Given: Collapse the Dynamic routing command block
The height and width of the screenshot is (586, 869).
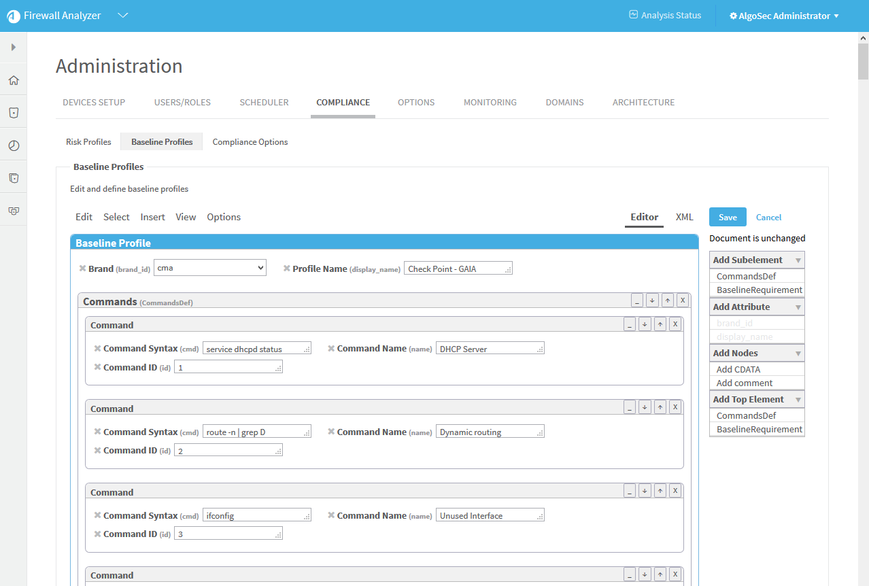Looking at the screenshot, I should [x=630, y=408].
